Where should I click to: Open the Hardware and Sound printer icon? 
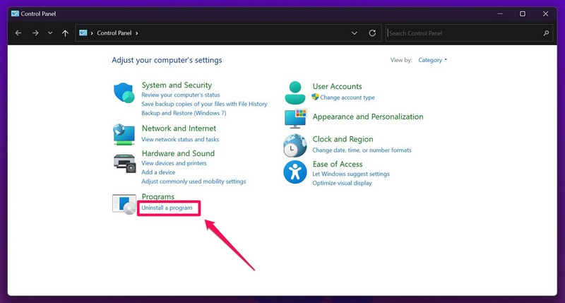[125, 164]
